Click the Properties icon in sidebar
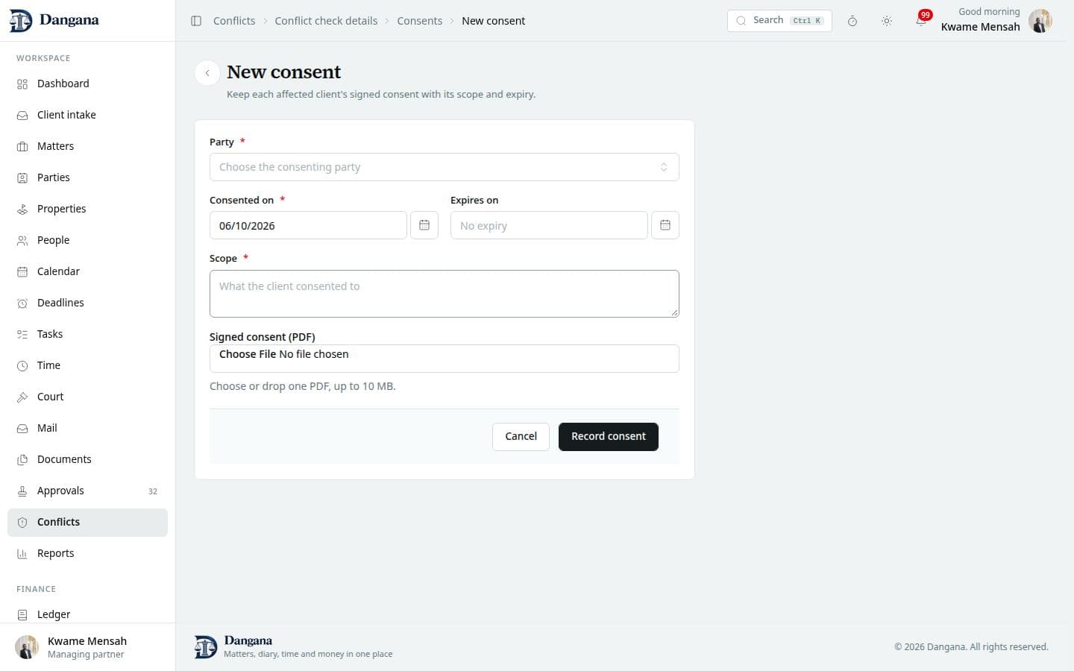1074x671 pixels. 22,210
